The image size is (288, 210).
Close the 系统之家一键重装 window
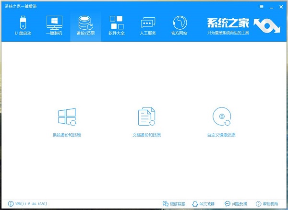[281, 7]
